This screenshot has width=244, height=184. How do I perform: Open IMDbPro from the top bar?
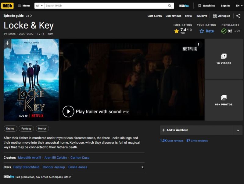point(184,6)
